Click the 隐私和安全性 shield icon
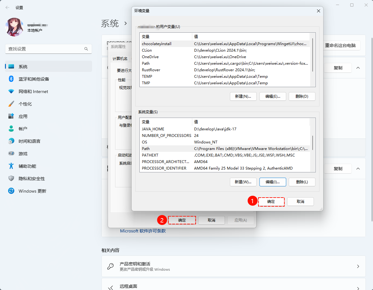373x290 pixels. [x=11, y=179]
